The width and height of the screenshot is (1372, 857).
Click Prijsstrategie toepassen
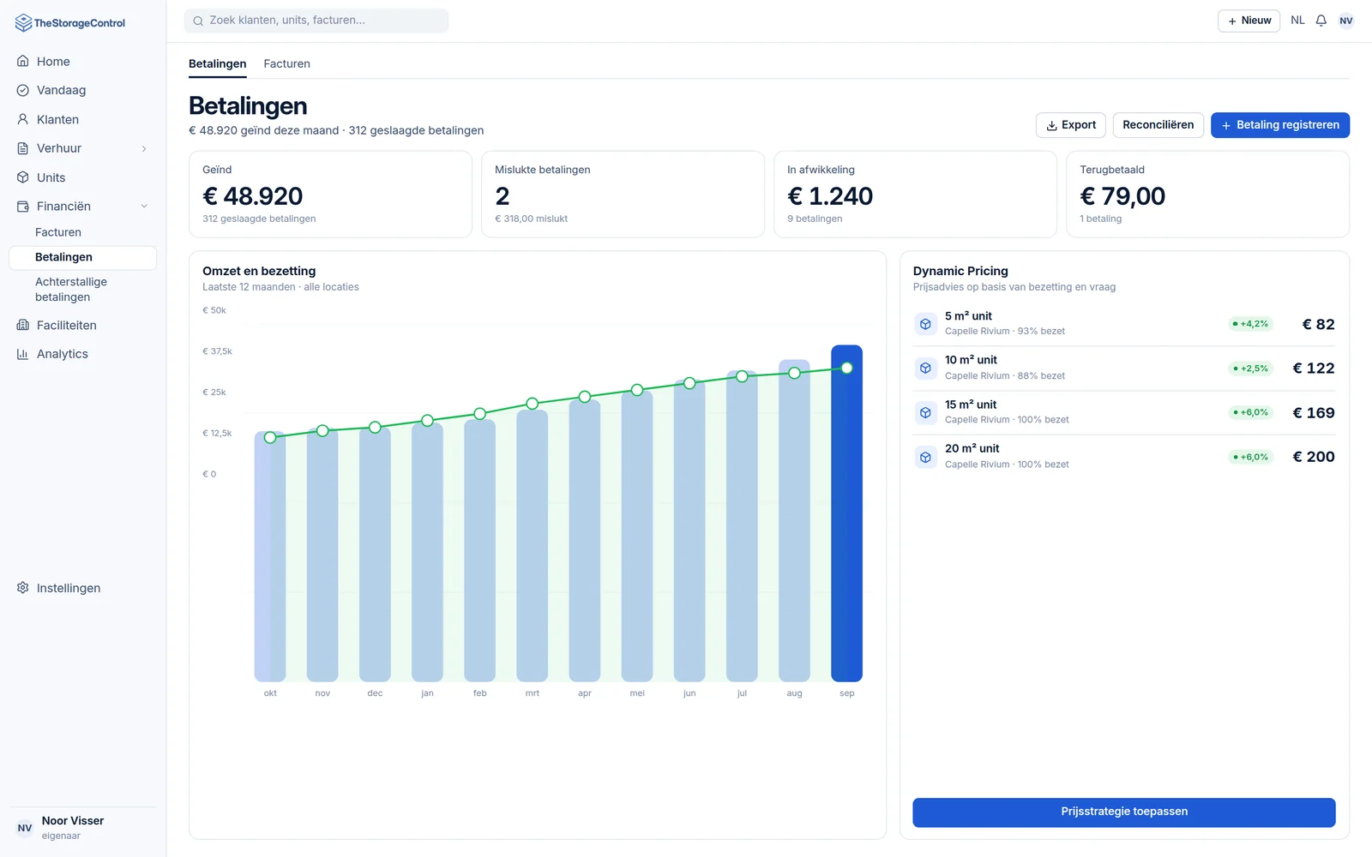pyautogui.click(x=1124, y=812)
